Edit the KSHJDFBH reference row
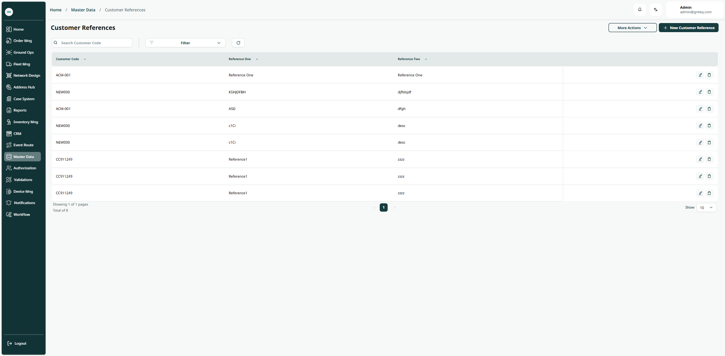The width and height of the screenshot is (725, 356). coord(700,92)
